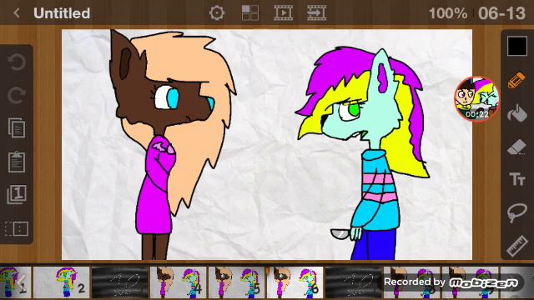Paste from the clipboard icon

point(17,162)
